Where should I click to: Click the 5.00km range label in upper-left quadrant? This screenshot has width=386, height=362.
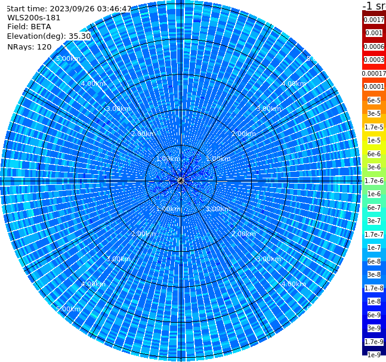[68, 58]
